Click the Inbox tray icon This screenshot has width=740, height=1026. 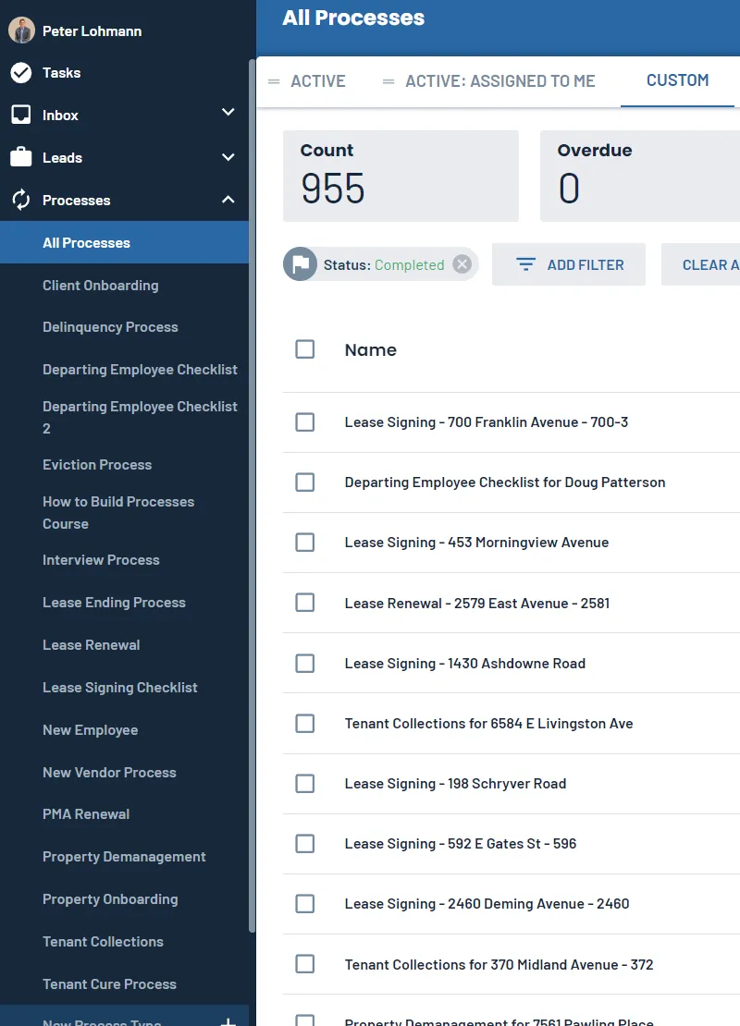point(21,116)
